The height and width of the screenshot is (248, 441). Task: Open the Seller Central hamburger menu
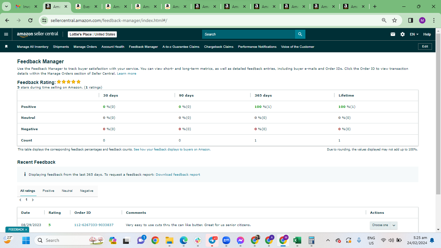click(x=6, y=34)
